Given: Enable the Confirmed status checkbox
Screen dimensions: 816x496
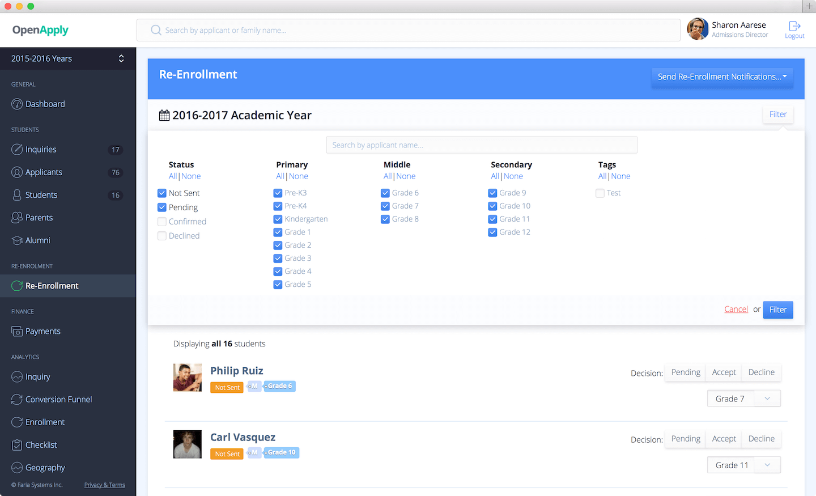Looking at the screenshot, I should tap(162, 222).
